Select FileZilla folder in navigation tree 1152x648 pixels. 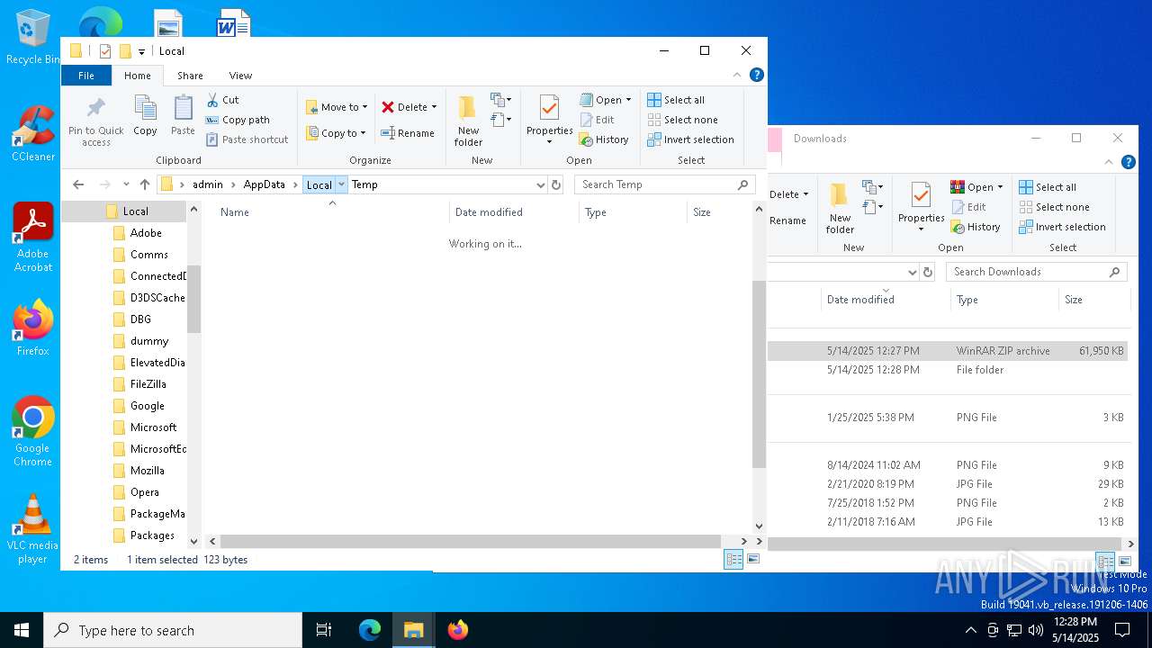coord(148,384)
